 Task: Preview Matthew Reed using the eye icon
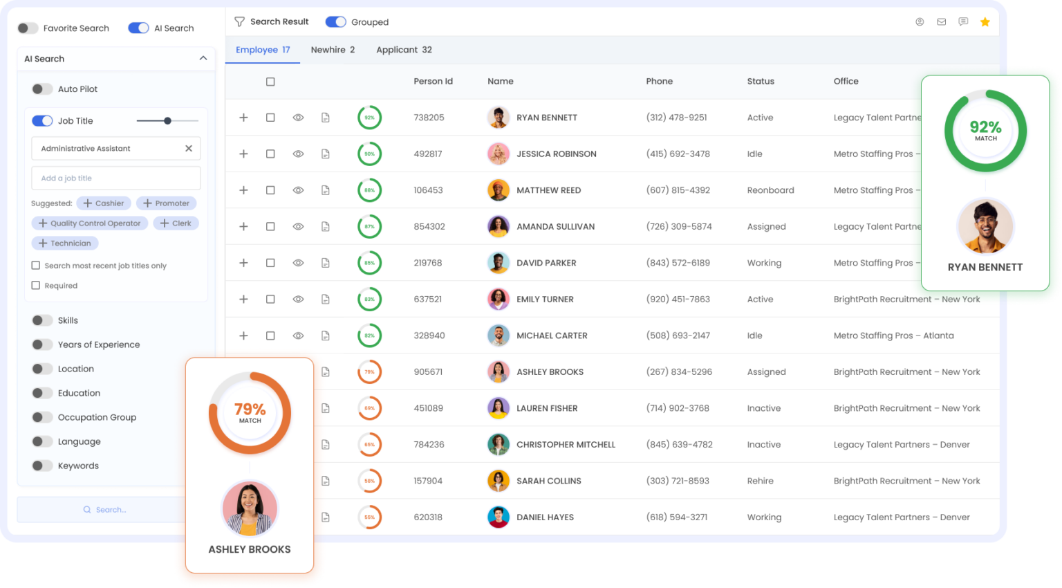[x=298, y=190]
